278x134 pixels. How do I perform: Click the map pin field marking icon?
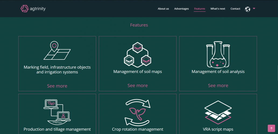click(57, 50)
